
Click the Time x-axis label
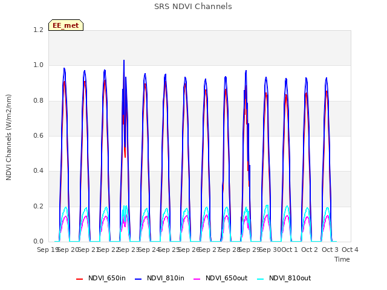click(x=342, y=259)
